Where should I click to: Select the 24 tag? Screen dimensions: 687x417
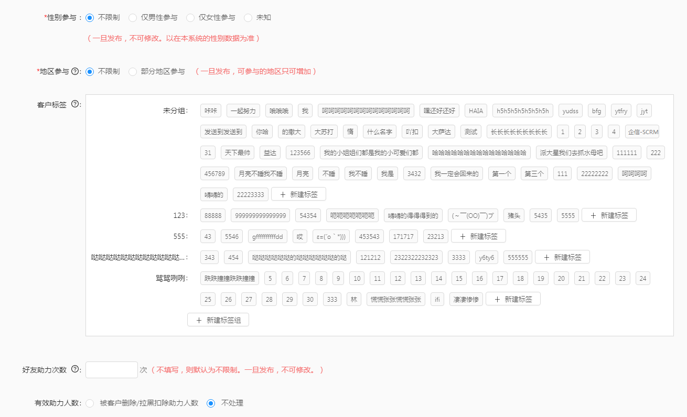[x=643, y=278]
